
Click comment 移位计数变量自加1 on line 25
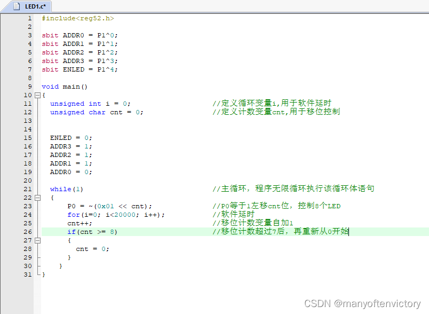pyautogui.click(x=253, y=223)
